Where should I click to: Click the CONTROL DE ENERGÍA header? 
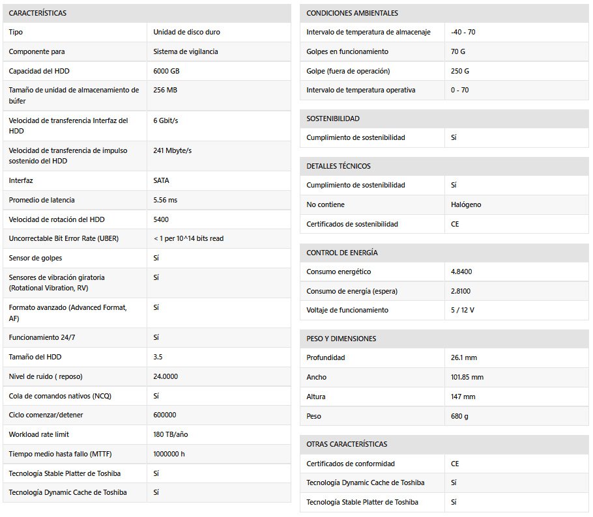click(341, 253)
